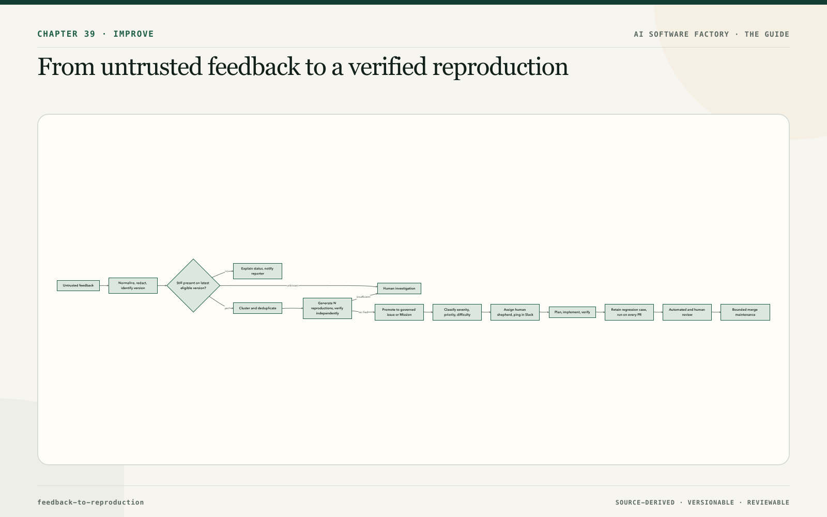Click the 'Untrusted feedback' flowchart node
Image resolution: width=827 pixels, height=517 pixels.
pos(78,285)
